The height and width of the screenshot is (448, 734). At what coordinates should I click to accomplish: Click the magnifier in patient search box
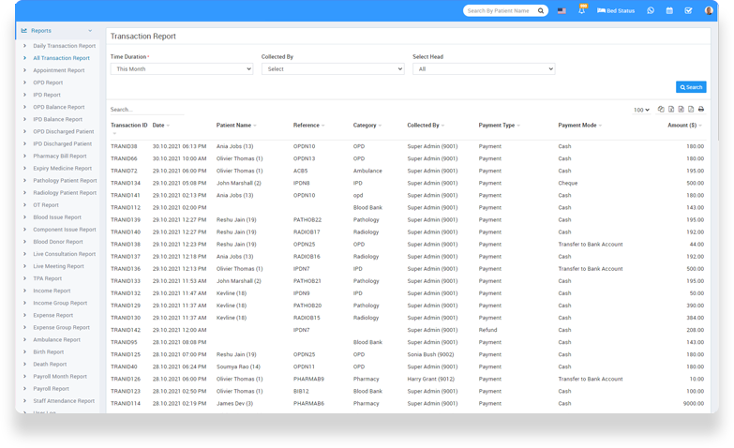[541, 11]
